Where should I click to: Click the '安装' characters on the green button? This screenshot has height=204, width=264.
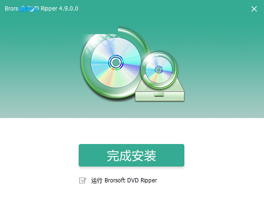144,156
